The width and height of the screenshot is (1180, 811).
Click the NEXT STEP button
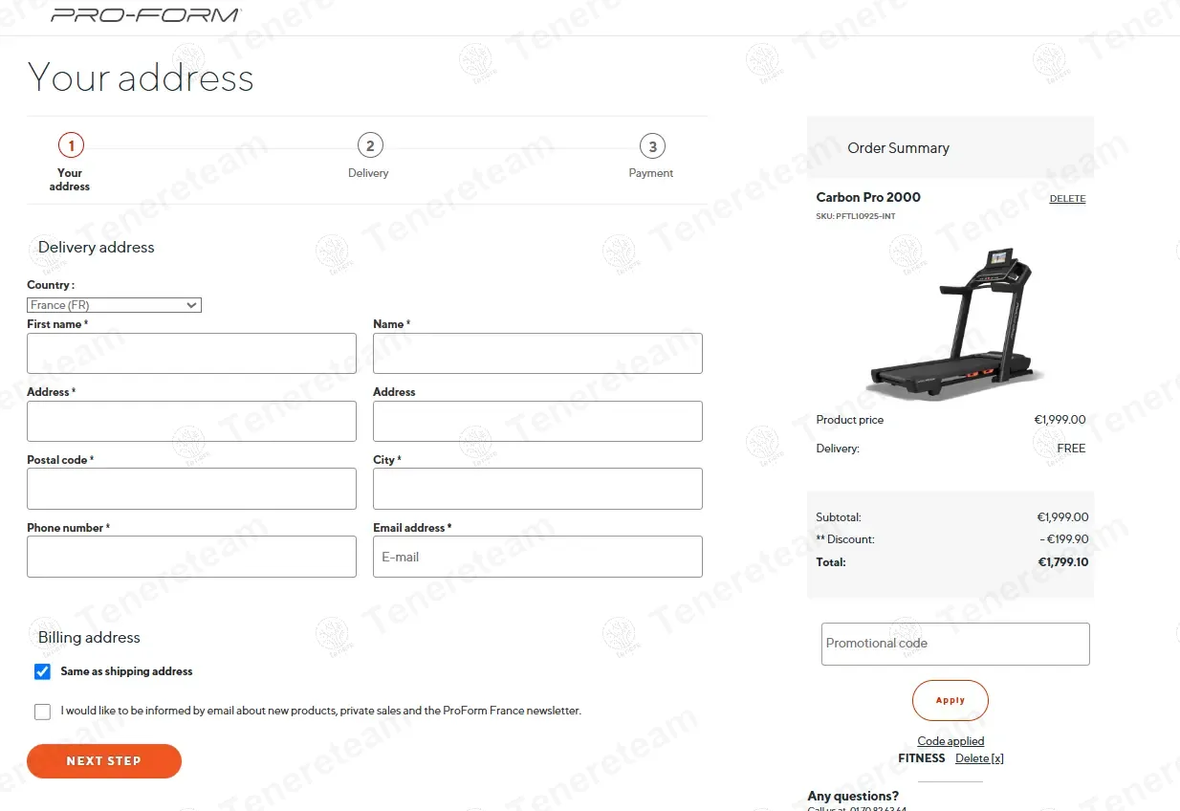pyautogui.click(x=104, y=761)
